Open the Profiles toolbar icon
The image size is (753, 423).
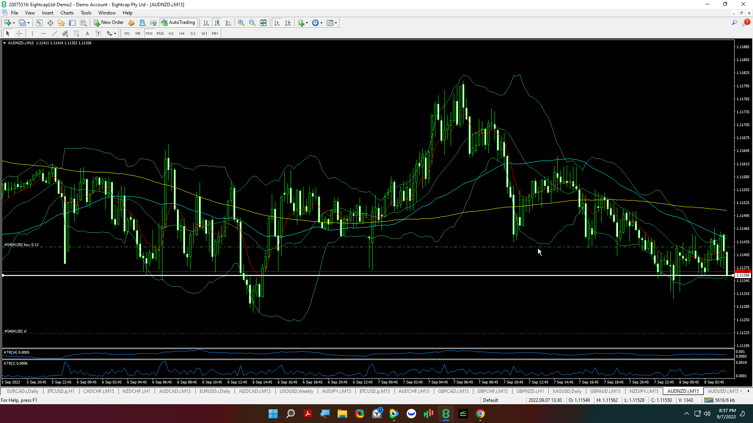pos(22,23)
